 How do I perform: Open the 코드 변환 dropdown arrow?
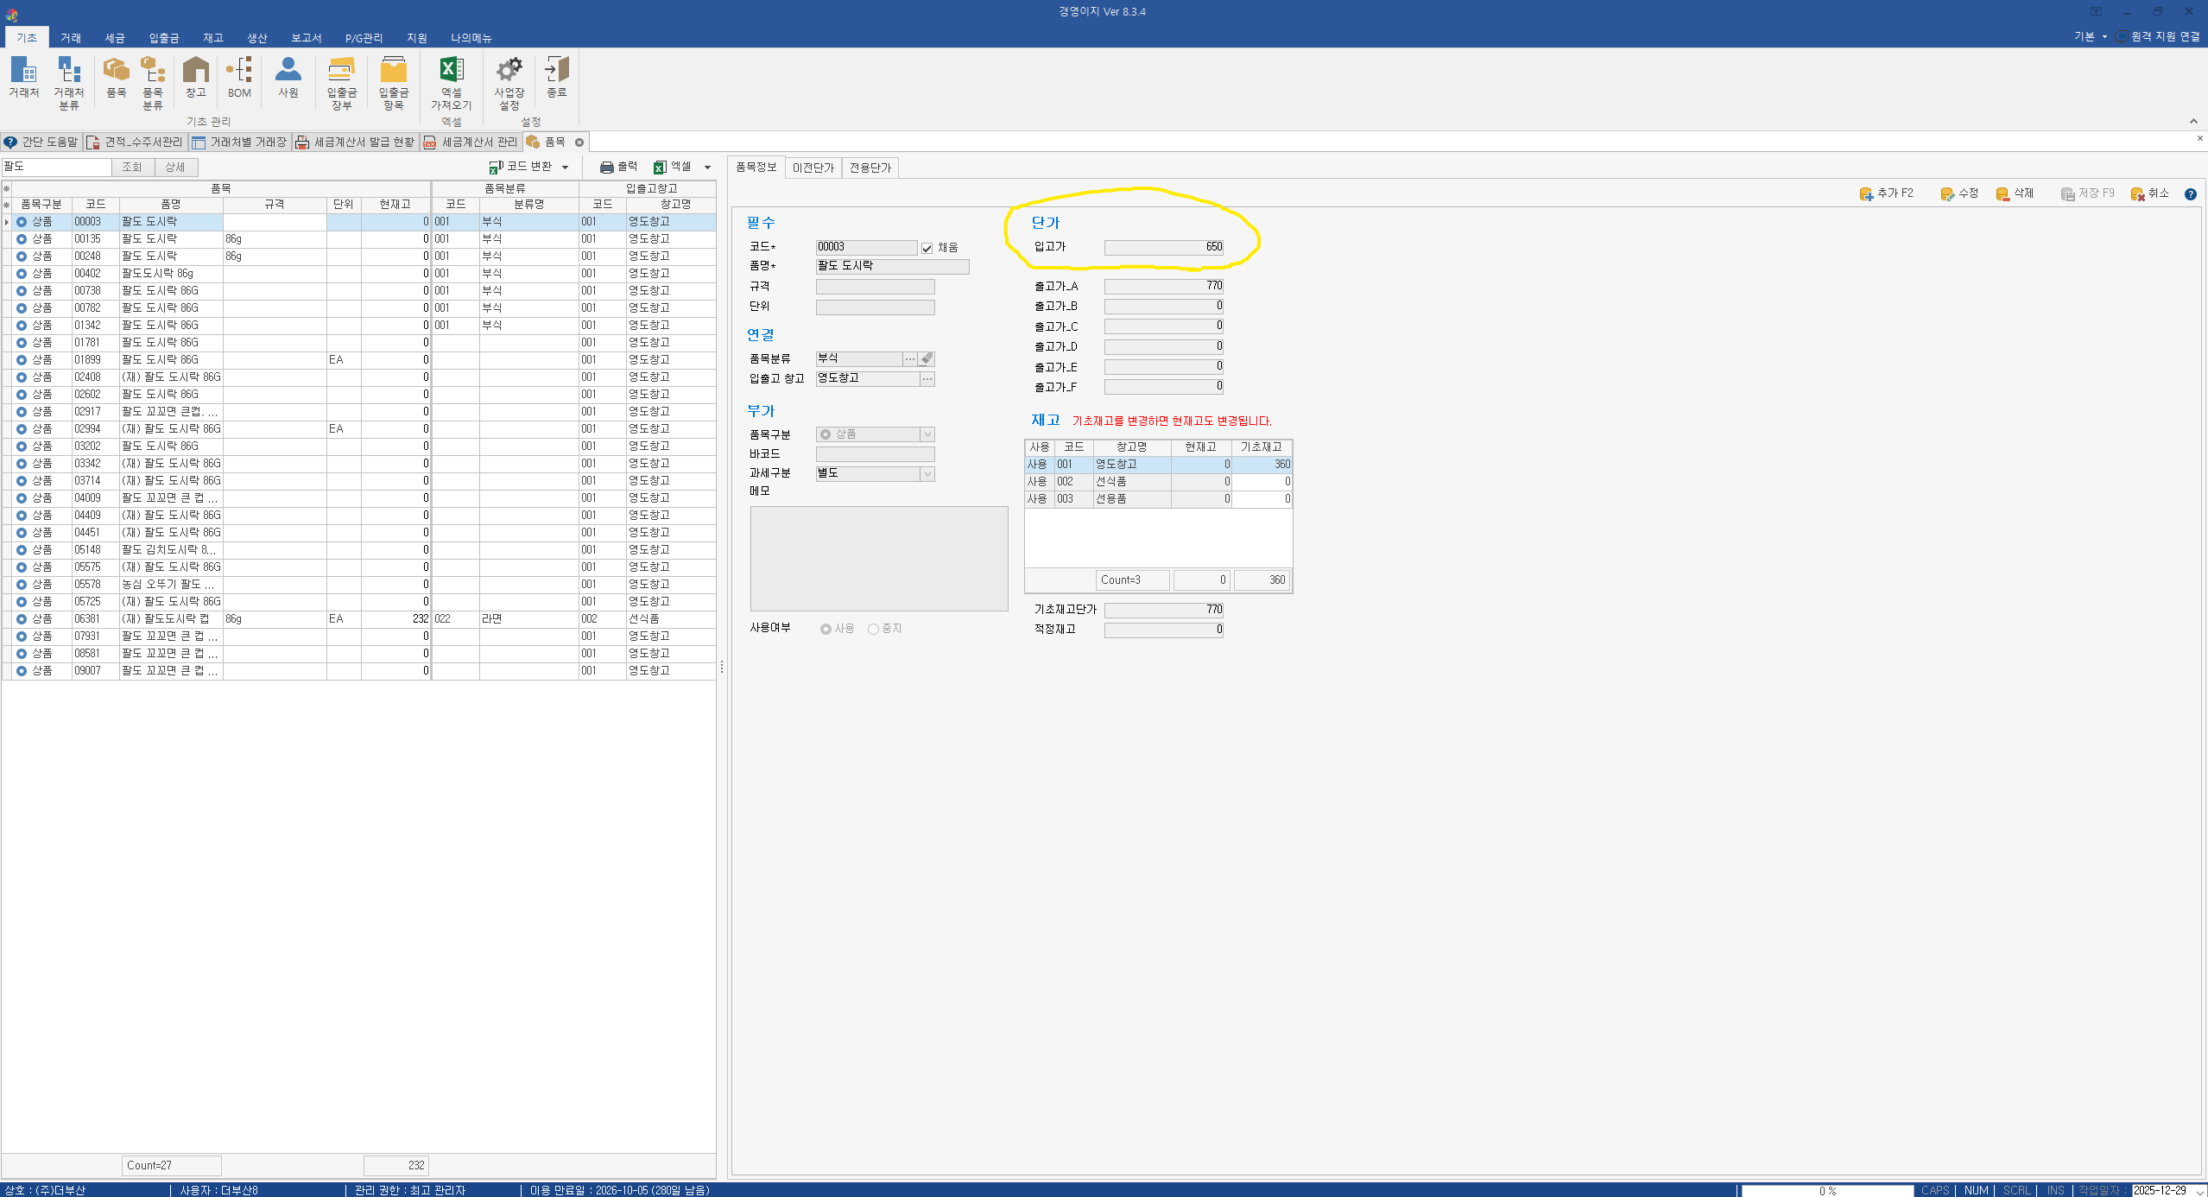point(566,168)
